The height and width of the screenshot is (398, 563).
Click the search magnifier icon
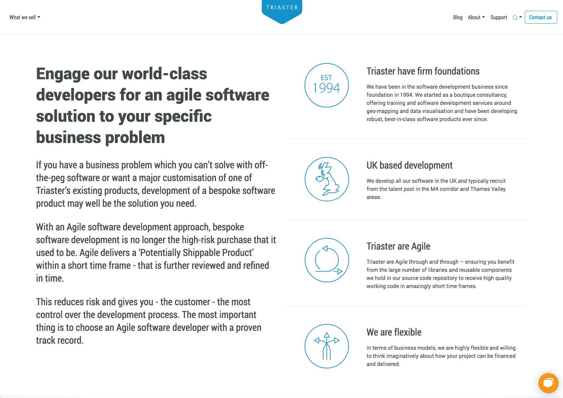pos(514,18)
